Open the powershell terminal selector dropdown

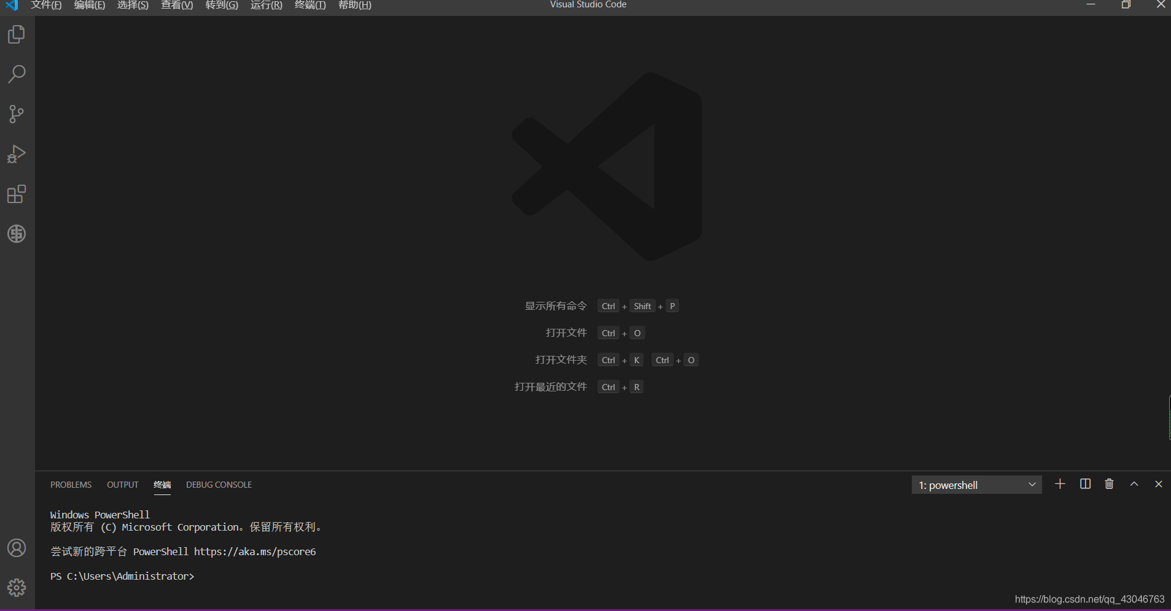pyautogui.click(x=976, y=485)
